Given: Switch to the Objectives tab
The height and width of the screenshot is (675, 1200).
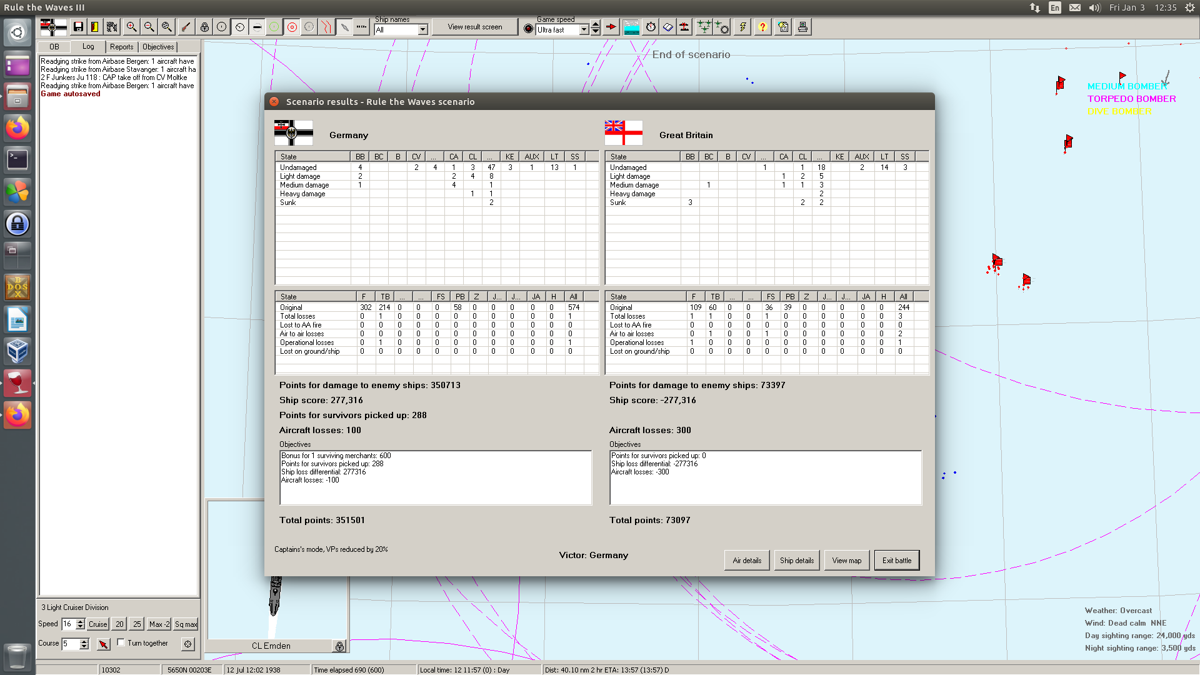Looking at the screenshot, I should coord(158,47).
